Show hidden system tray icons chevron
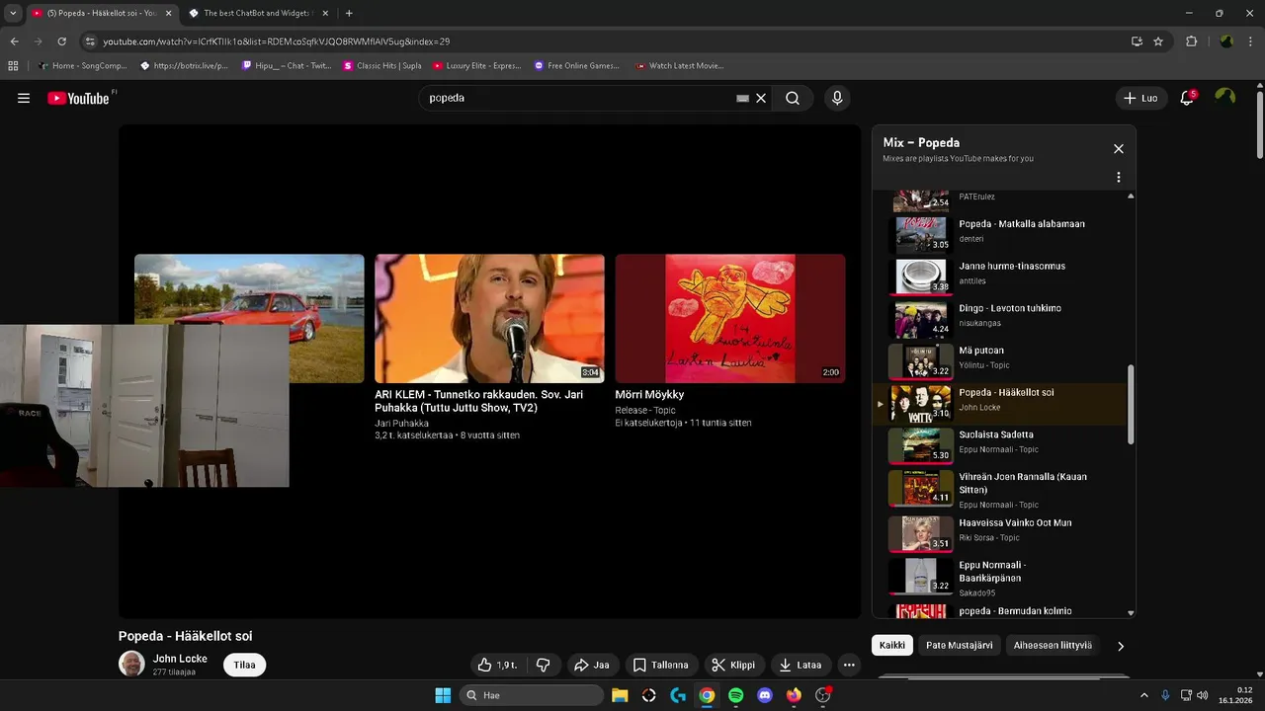This screenshot has width=1265, height=711. [x=1144, y=695]
